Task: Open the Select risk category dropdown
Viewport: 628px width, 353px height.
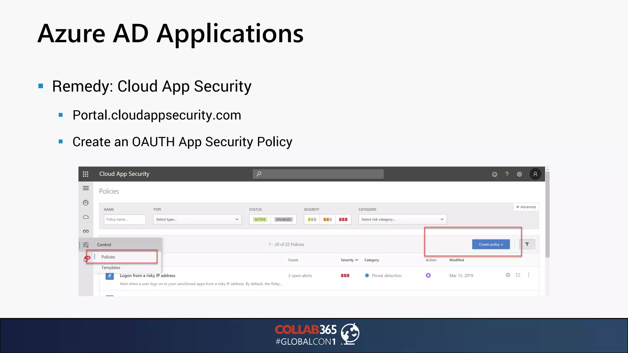Action: (403, 219)
